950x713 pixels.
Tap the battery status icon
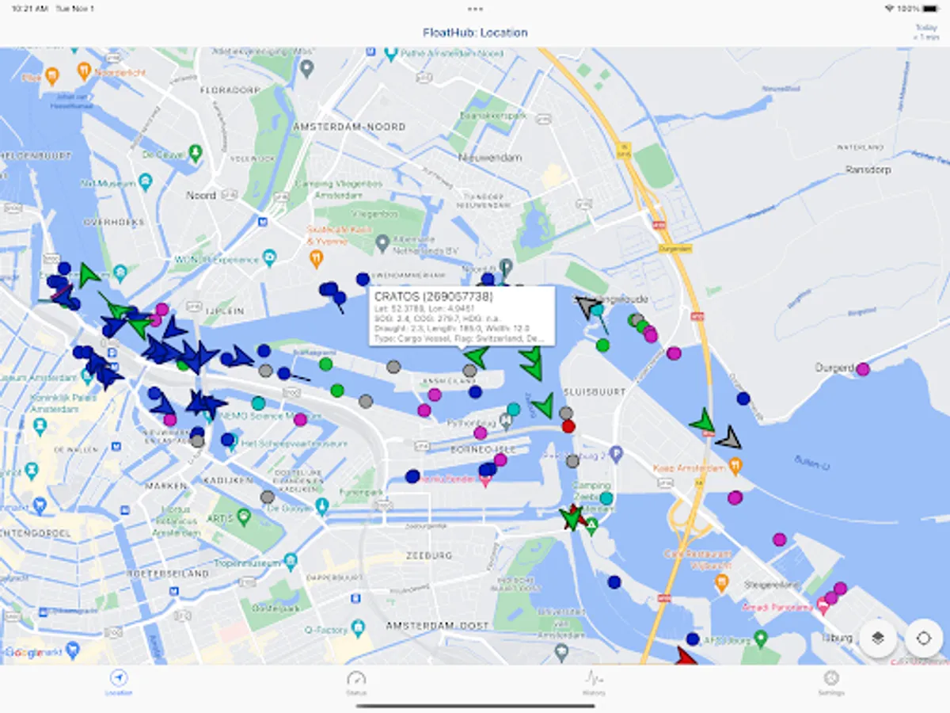click(932, 9)
